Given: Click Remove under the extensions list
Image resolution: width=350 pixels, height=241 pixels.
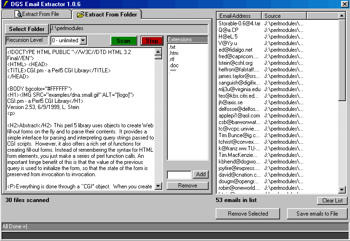Looking at the screenshot, I should 187,186.
